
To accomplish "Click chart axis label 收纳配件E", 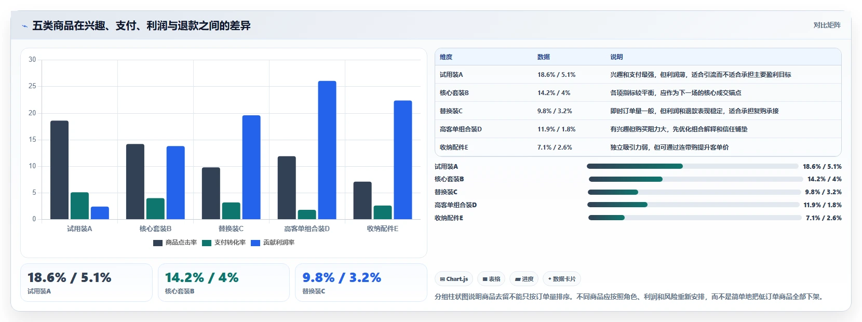I will 383,229.
